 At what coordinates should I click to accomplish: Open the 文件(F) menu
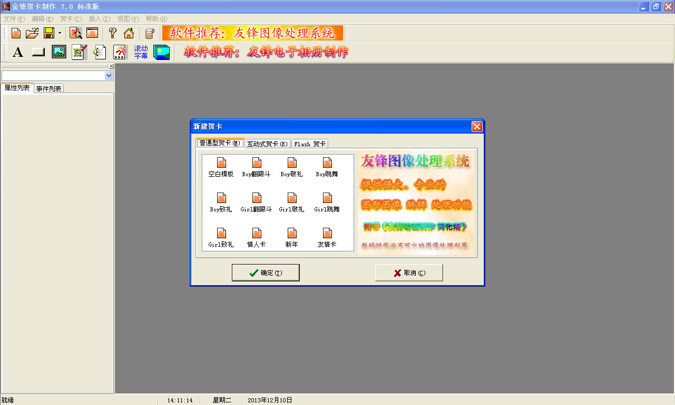pos(14,19)
